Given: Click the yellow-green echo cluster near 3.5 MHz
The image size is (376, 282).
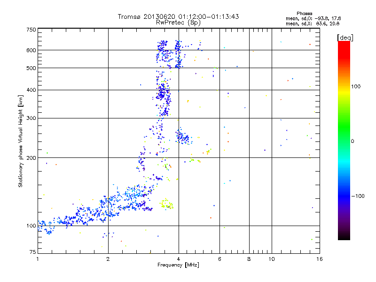Looking at the screenshot, I should 166,204.
